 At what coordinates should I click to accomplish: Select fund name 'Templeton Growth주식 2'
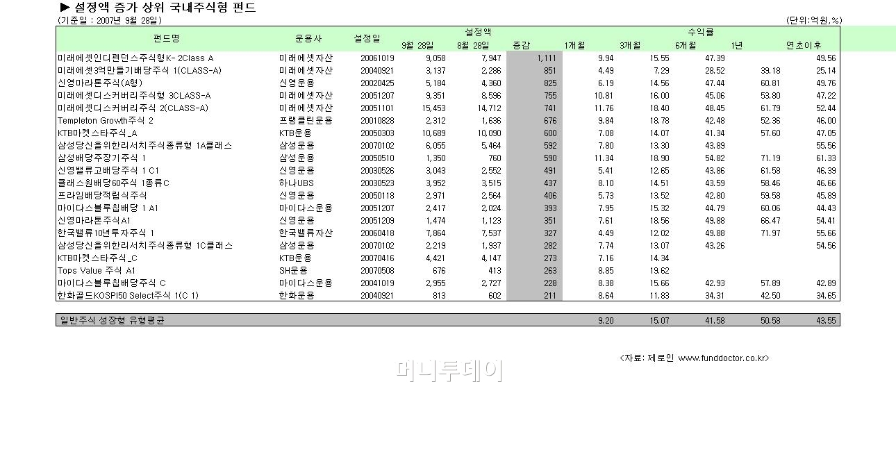[106, 121]
